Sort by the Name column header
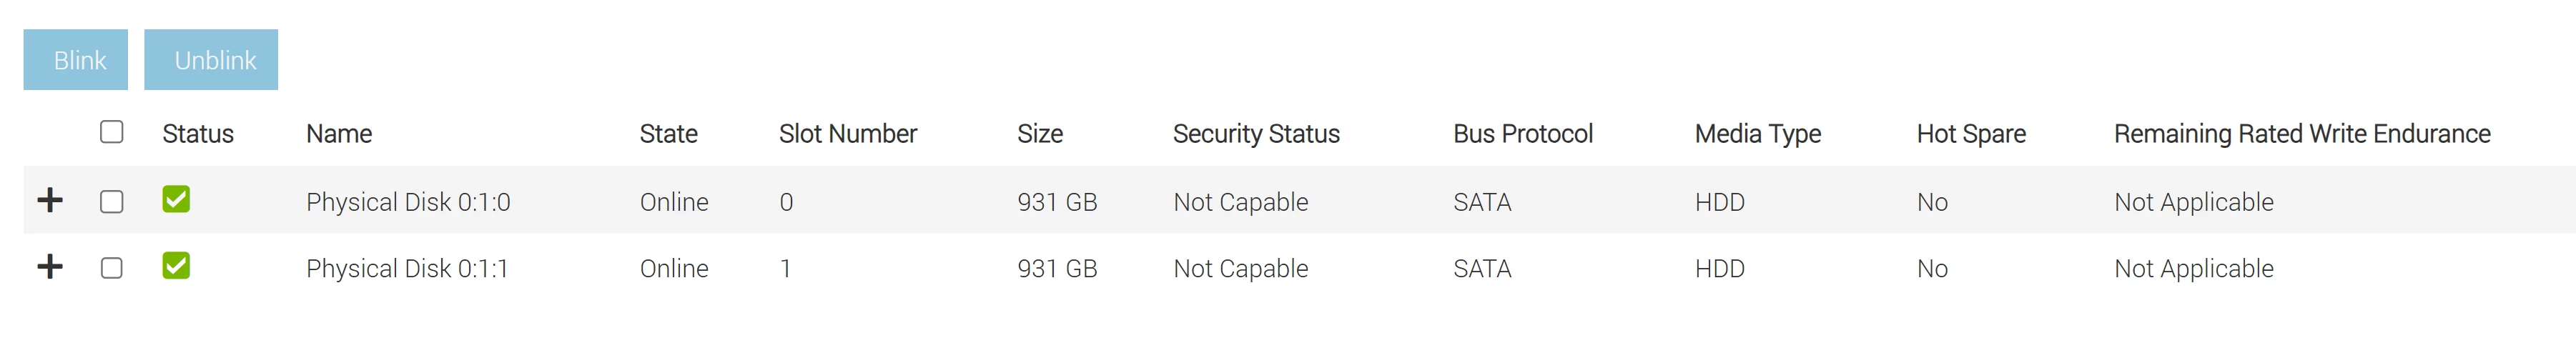2576x338 pixels. tap(339, 134)
